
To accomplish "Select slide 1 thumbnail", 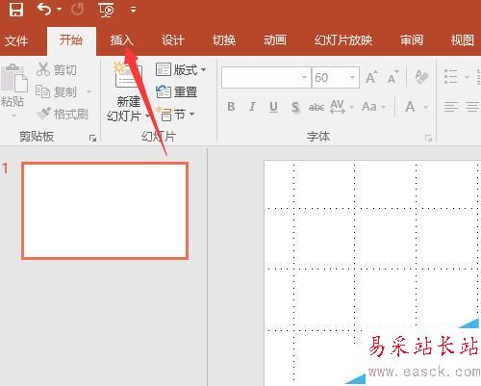I will click(x=105, y=211).
